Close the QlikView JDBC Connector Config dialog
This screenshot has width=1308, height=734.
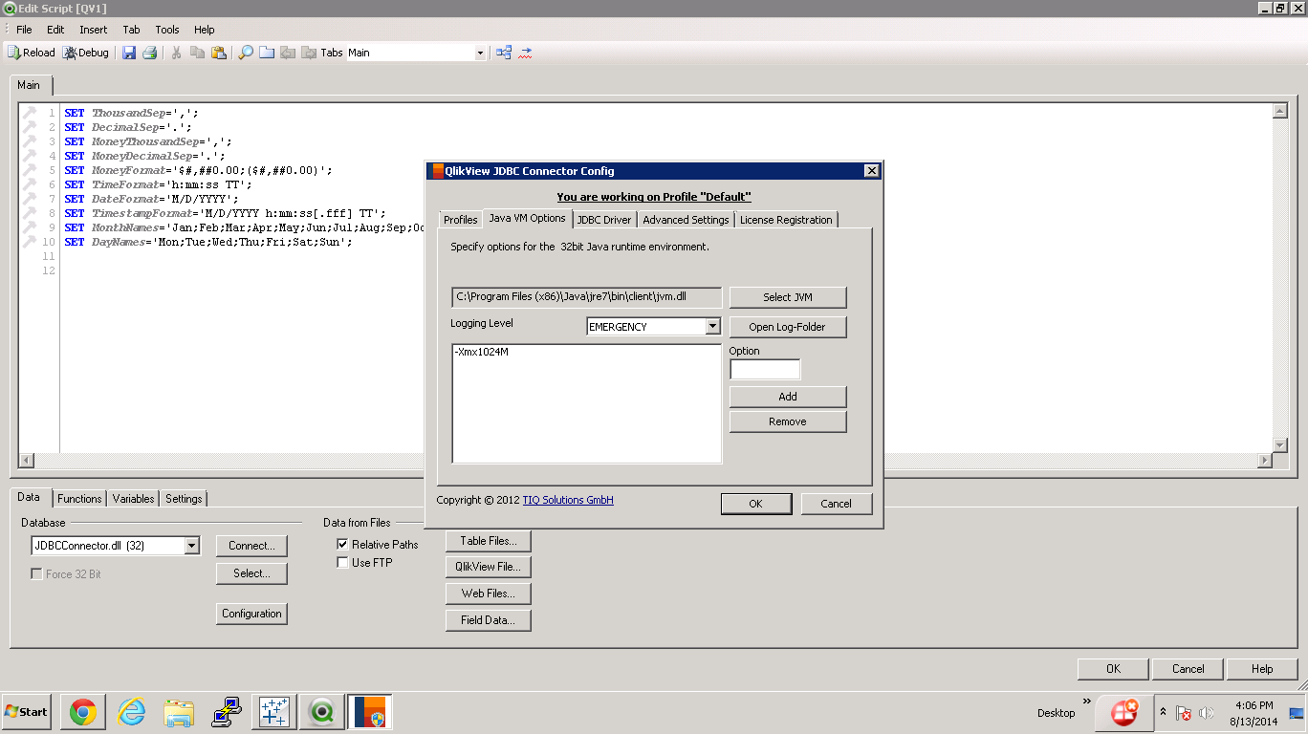[x=871, y=171]
